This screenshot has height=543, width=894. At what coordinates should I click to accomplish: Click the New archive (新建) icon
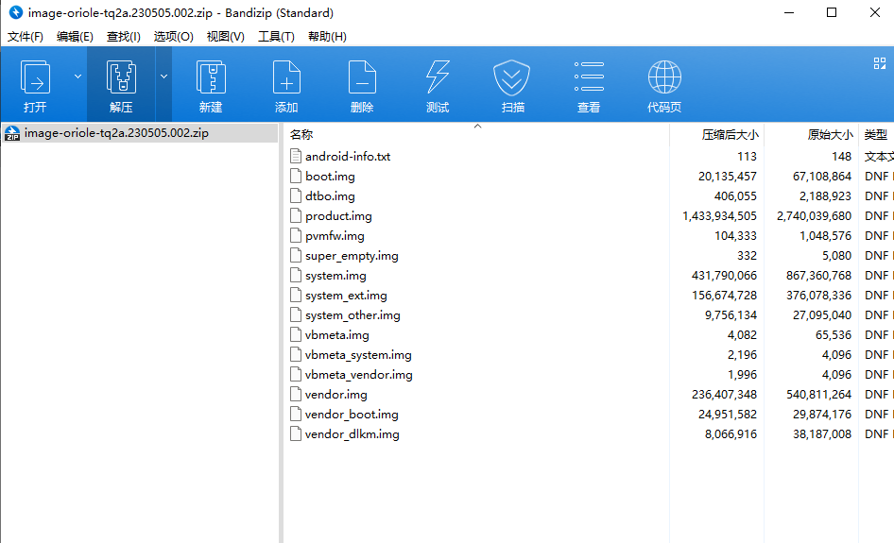(x=211, y=77)
